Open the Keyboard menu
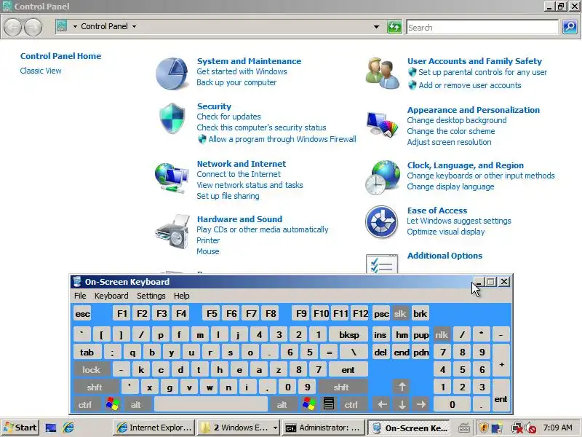 (111, 296)
